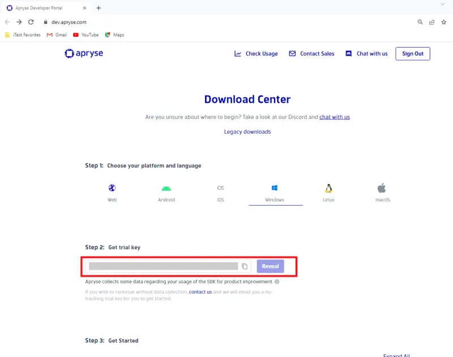This screenshot has width=453, height=357.
Task: Click 'Step 1: Choose your platform and language'
Action: pyautogui.click(x=143, y=165)
